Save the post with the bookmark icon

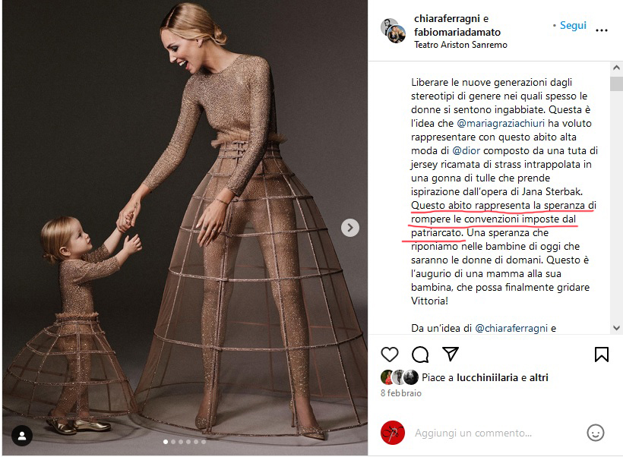point(601,355)
